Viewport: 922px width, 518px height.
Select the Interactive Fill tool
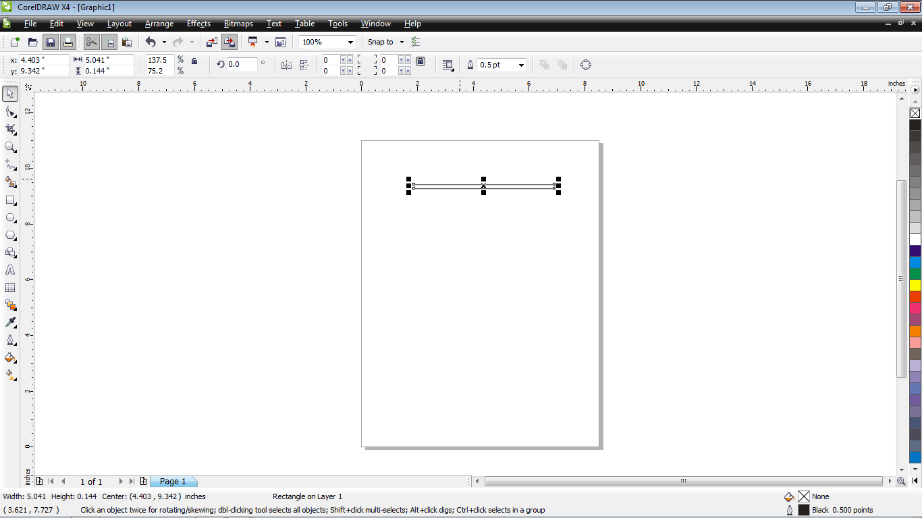[10, 375]
